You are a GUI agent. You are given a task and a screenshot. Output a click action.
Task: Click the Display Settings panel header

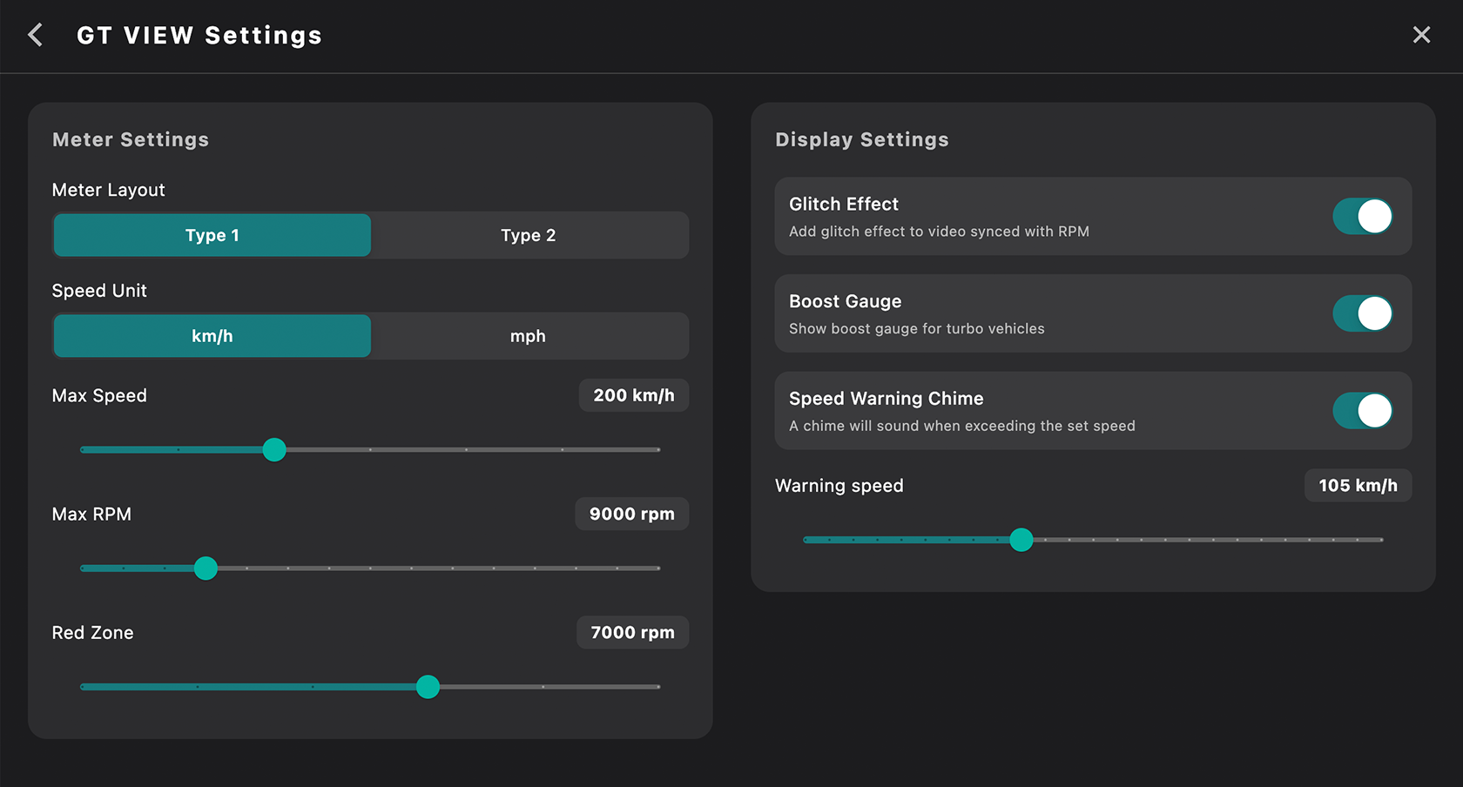pos(862,139)
